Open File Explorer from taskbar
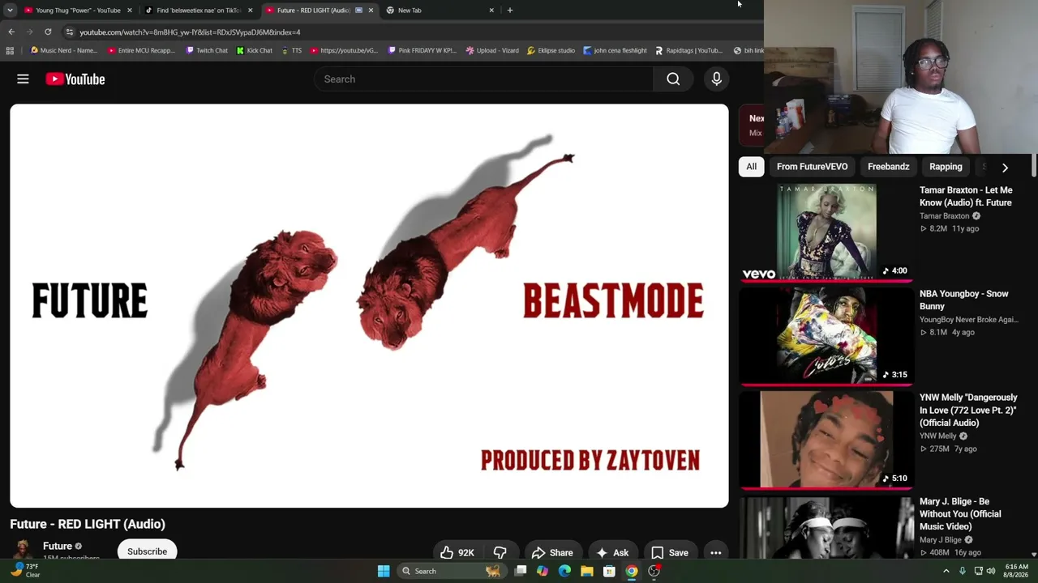This screenshot has height=583, width=1038. coord(586,571)
